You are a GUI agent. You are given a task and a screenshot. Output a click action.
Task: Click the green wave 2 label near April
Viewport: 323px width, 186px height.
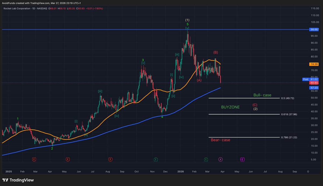pyautogui.click(x=52, y=148)
